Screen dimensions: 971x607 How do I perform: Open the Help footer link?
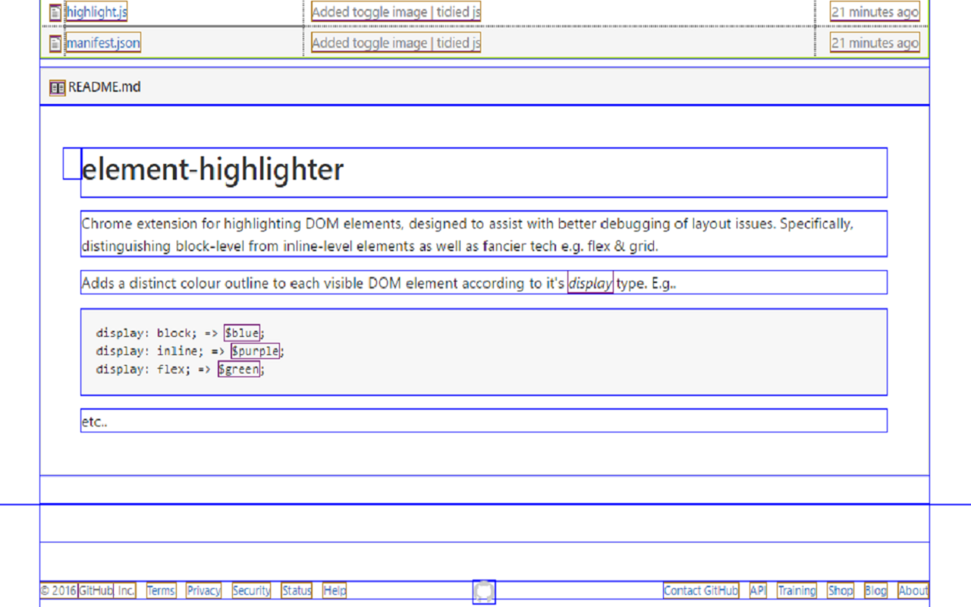(335, 590)
